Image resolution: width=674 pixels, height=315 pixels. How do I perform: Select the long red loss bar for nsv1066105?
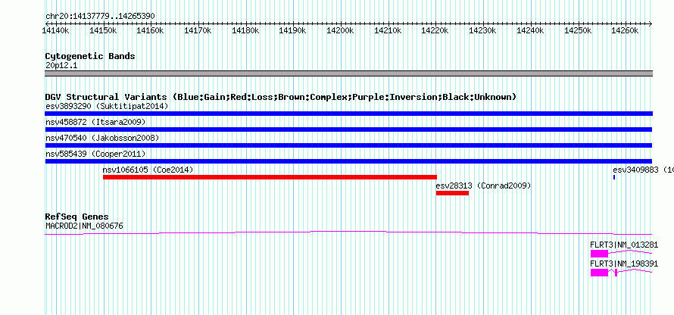click(x=270, y=177)
